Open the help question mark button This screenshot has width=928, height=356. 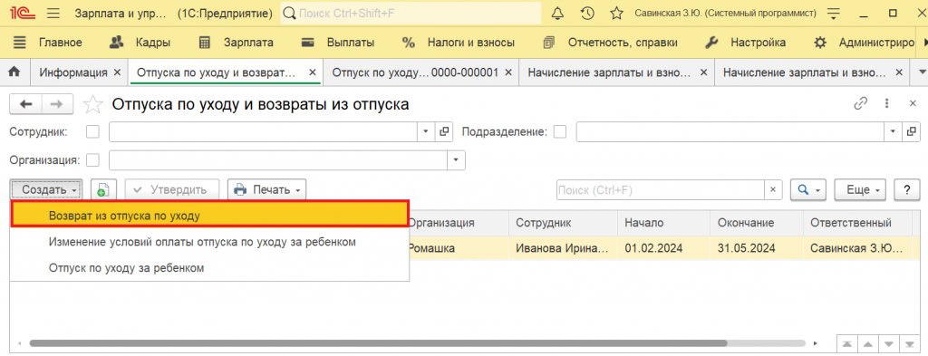906,190
